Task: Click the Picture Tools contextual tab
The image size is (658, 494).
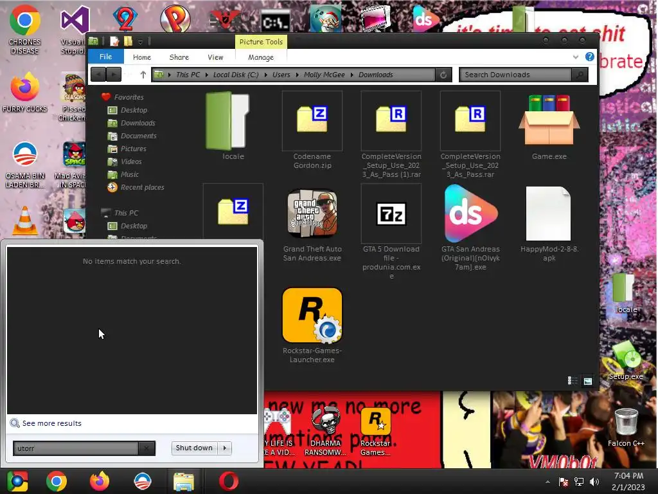Action: tap(261, 42)
